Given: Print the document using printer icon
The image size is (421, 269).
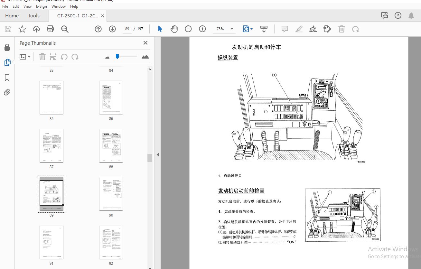Looking at the screenshot, I should (x=50, y=29).
